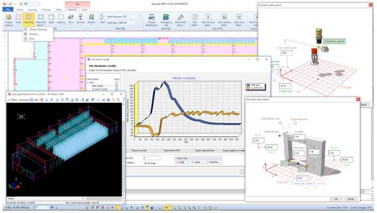
Task: Click the app icon in Simulation results title bar
Action: [x=88, y=59]
